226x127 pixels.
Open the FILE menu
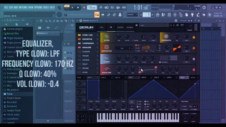coord(6,7)
